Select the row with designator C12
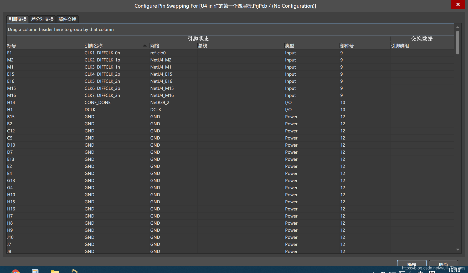 230,131
